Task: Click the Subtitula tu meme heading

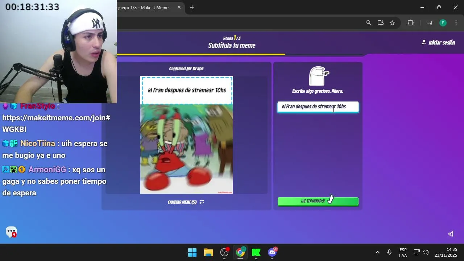Action: [232, 45]
